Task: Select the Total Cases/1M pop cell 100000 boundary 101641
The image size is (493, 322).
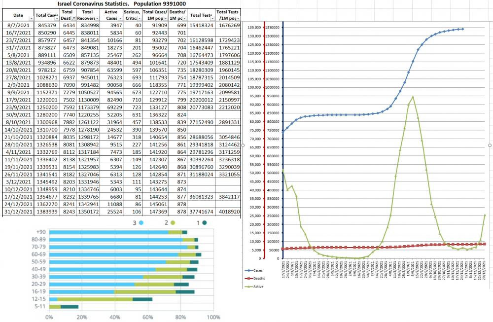Action: [155, 63]
